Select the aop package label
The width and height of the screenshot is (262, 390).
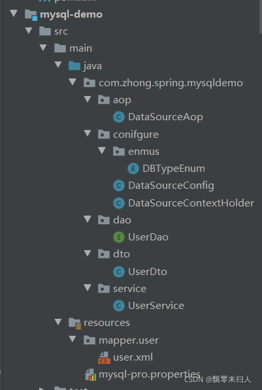(122, 101)
